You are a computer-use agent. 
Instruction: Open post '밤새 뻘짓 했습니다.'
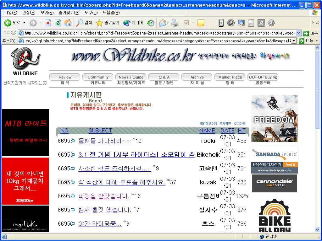pos(105,210)
